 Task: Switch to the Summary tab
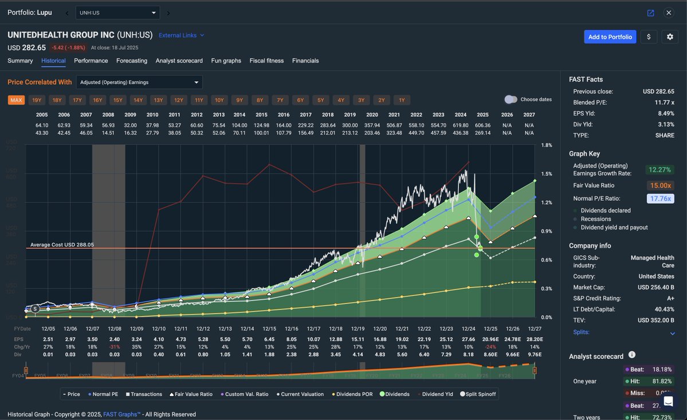[20, 61]
